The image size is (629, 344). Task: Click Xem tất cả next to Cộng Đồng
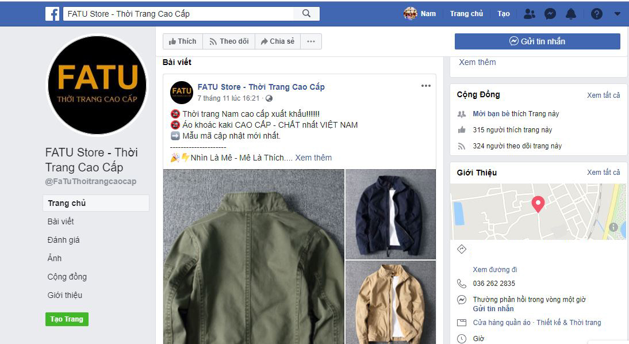coord(603,95)
